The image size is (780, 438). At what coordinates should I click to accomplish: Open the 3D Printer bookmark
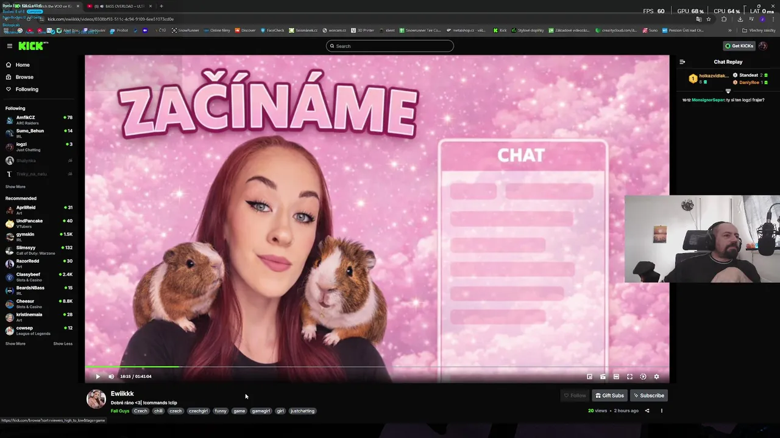(363, 30)
